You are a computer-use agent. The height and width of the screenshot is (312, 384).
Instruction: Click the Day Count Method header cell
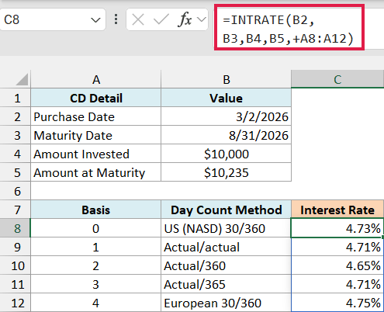click(x=227, y=210)
